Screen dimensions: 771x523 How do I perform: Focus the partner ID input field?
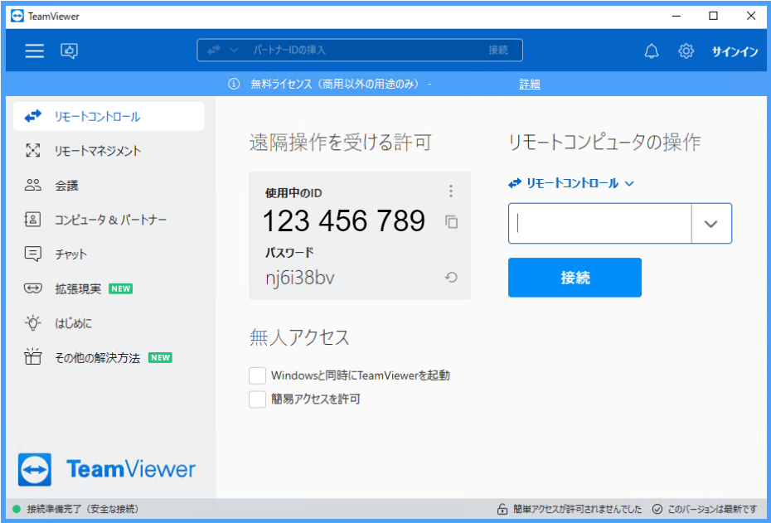[x=600, y=224]
